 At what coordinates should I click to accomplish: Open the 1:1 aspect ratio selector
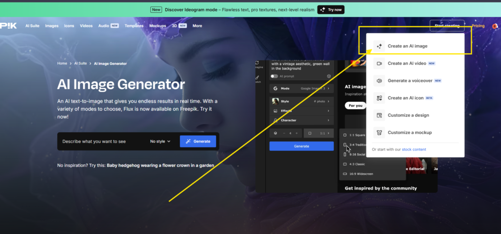click(319, 133)
